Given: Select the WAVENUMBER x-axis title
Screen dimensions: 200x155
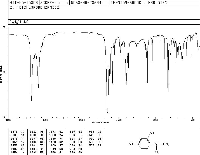Looking at the screenshot, I should click(100, 122).
